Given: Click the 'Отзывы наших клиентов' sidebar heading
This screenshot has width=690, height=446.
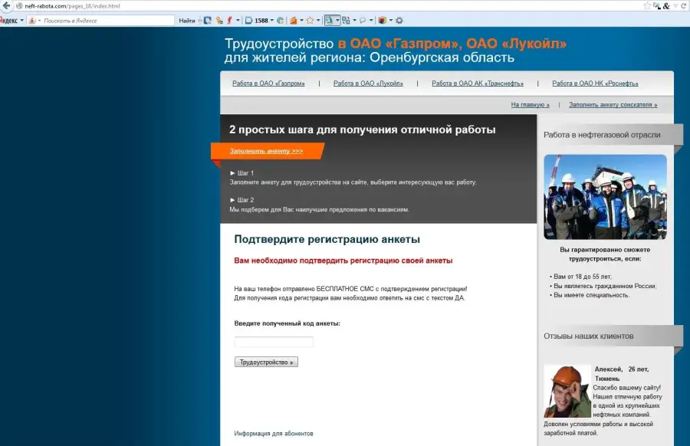Looking at the screenshot, I should 588,336.
